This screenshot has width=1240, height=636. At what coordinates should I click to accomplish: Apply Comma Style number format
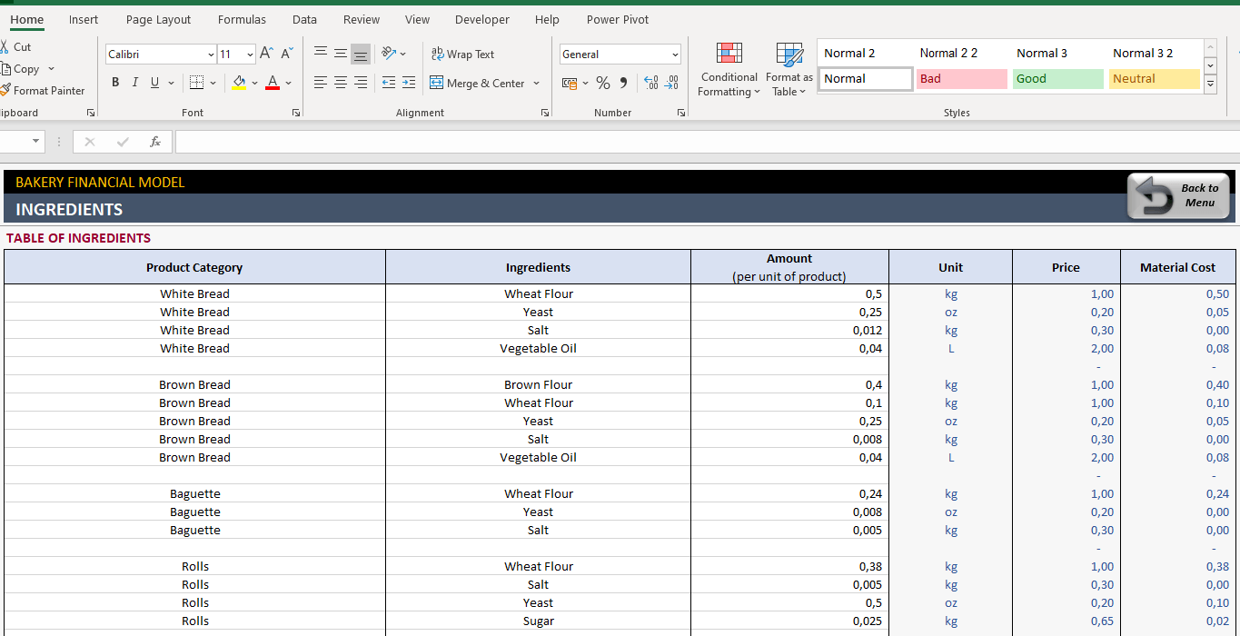coord(623,82)
